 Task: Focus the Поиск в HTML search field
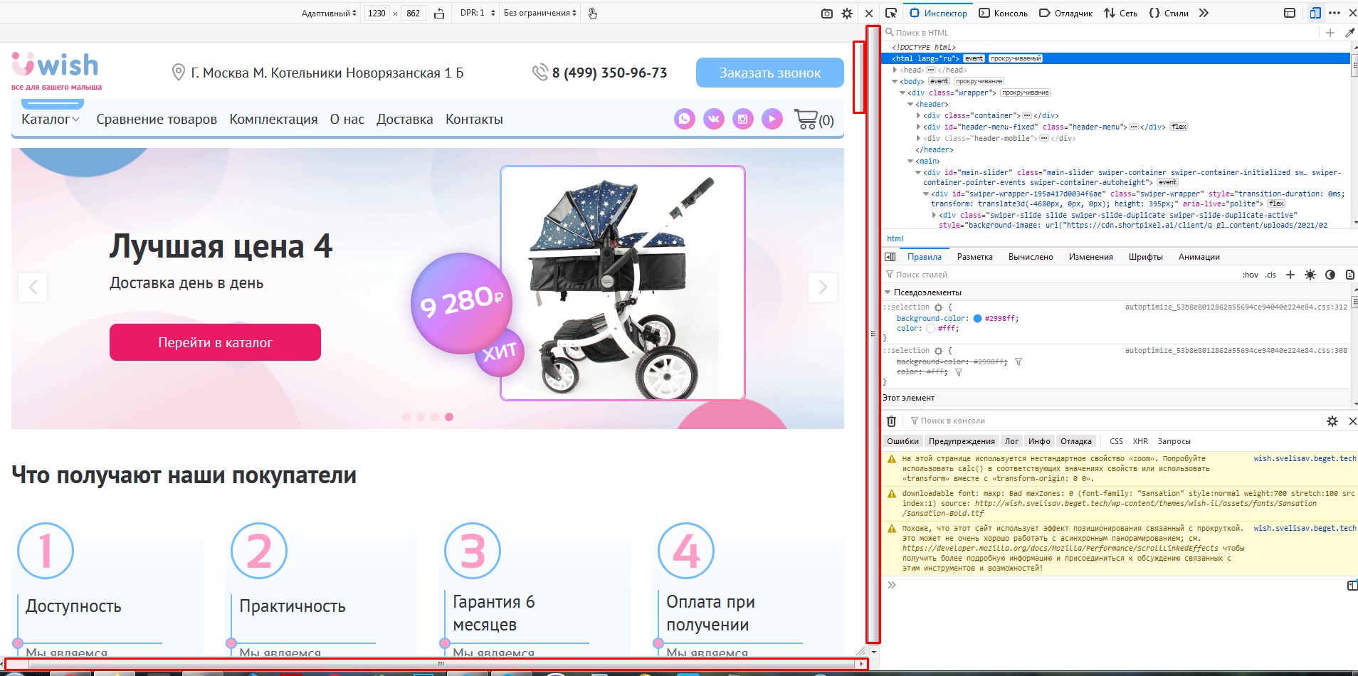tap(1102, 33)
